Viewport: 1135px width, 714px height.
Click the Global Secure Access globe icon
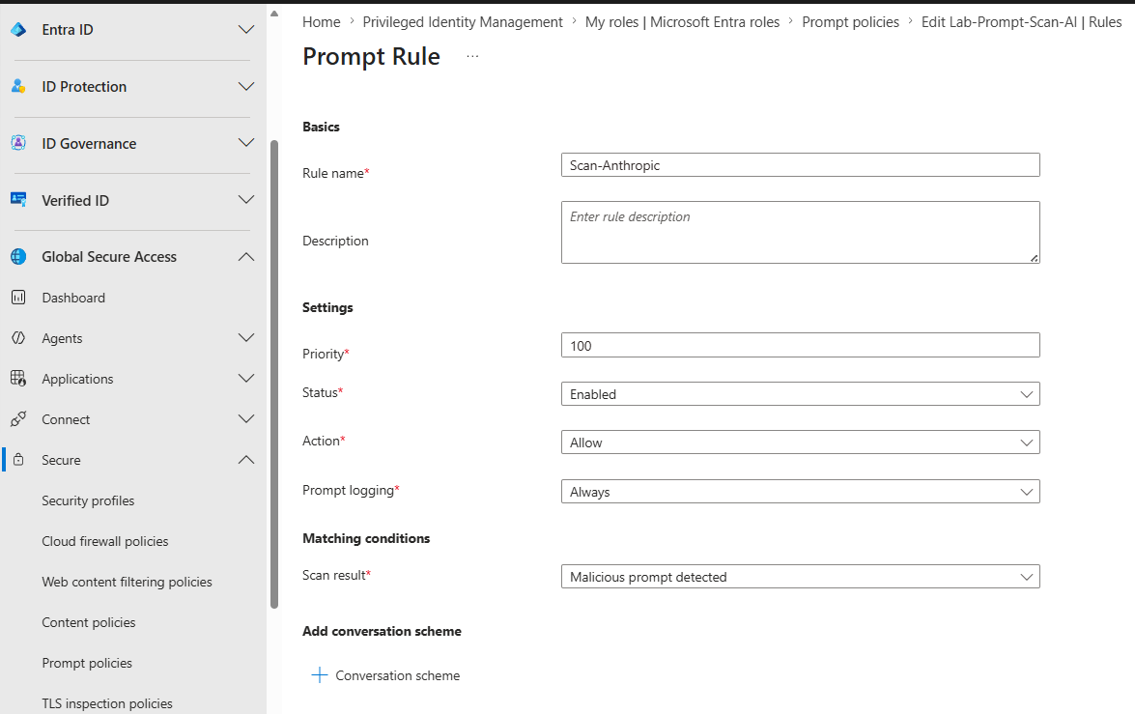point(18,256)
